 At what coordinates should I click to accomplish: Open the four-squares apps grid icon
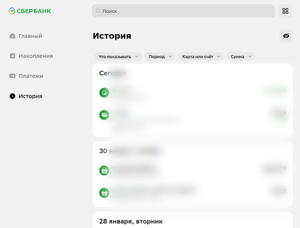[x=285, y=11]
